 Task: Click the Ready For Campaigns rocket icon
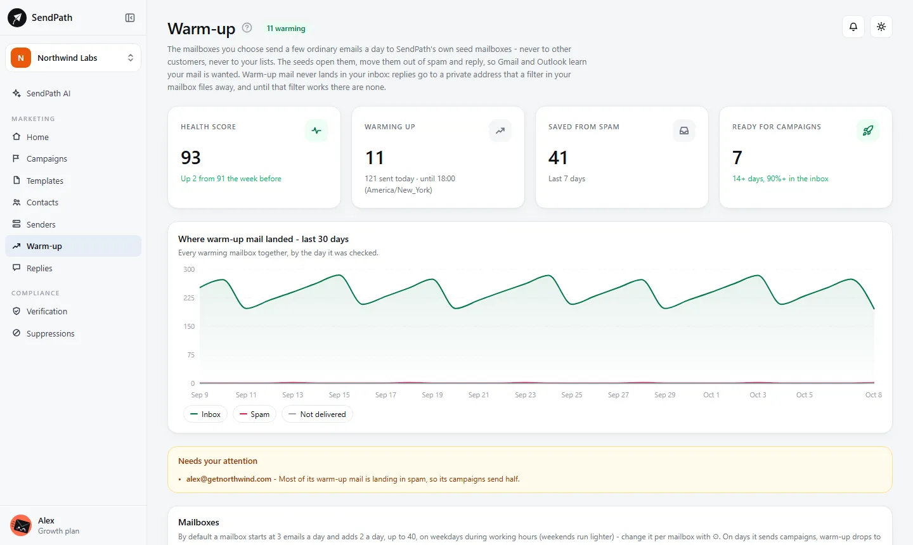868,131
